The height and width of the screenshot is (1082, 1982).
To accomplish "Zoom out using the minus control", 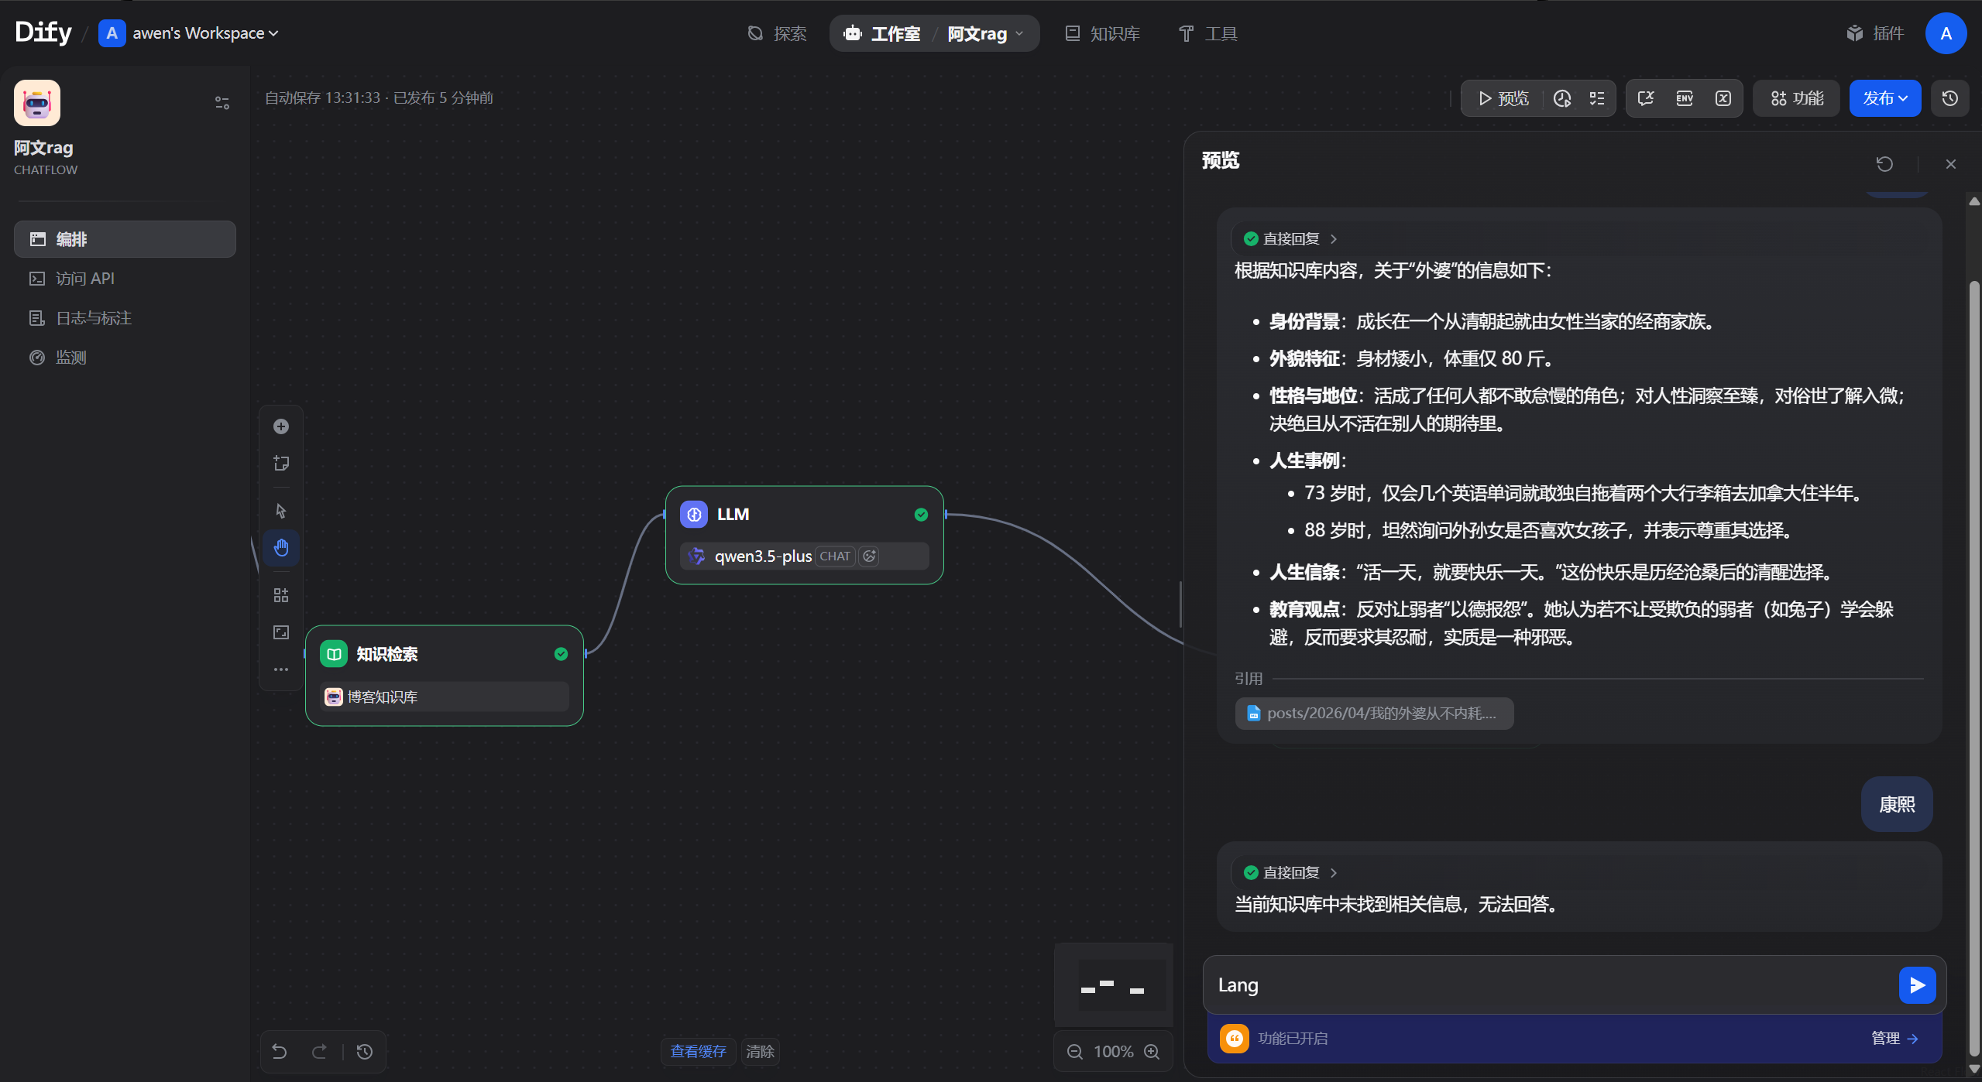I will click(x=1075, y=1051).
